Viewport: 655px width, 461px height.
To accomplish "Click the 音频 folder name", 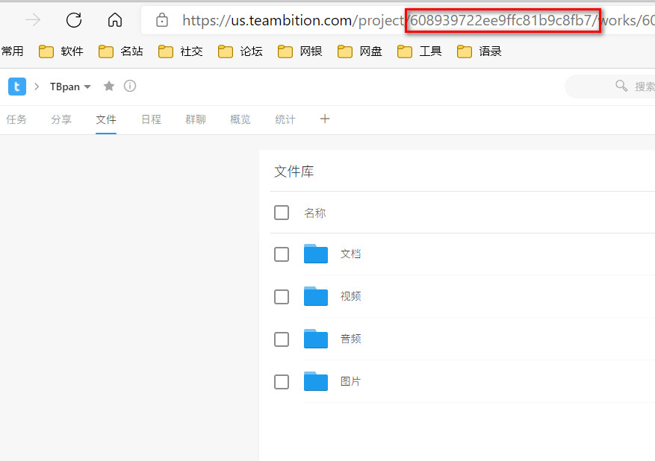I will (x=350, y=339).
